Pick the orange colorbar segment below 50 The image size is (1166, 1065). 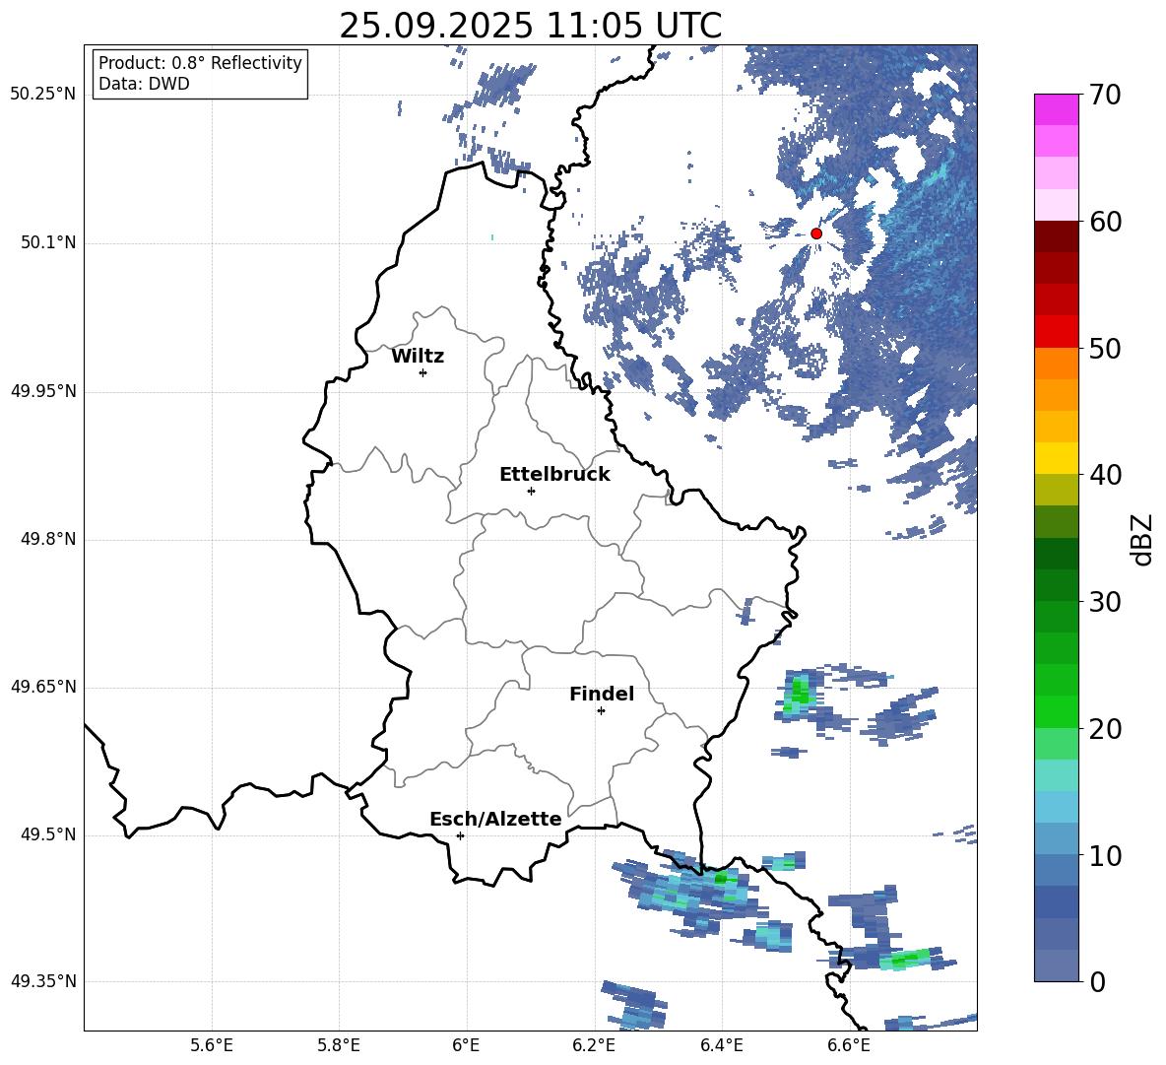pos(1056,364)
